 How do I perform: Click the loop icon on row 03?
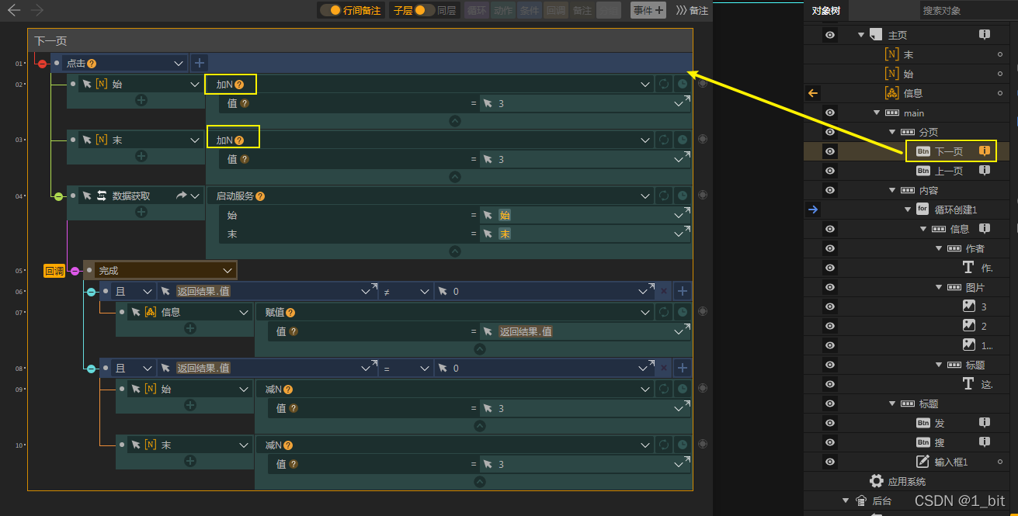click(x=664, y=140)
